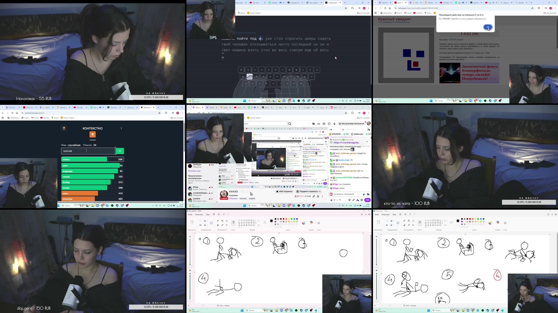Expand the pinned t.me/kahugicha message in chat
Image resolution: width=558 pixels, height=313 pixels.
367,142
